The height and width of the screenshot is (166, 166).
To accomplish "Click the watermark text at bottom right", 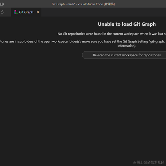I will pos(149,162).
